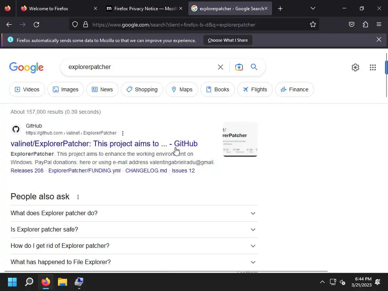Filter results by Finance
388x291 pixels.
(294, 89)
